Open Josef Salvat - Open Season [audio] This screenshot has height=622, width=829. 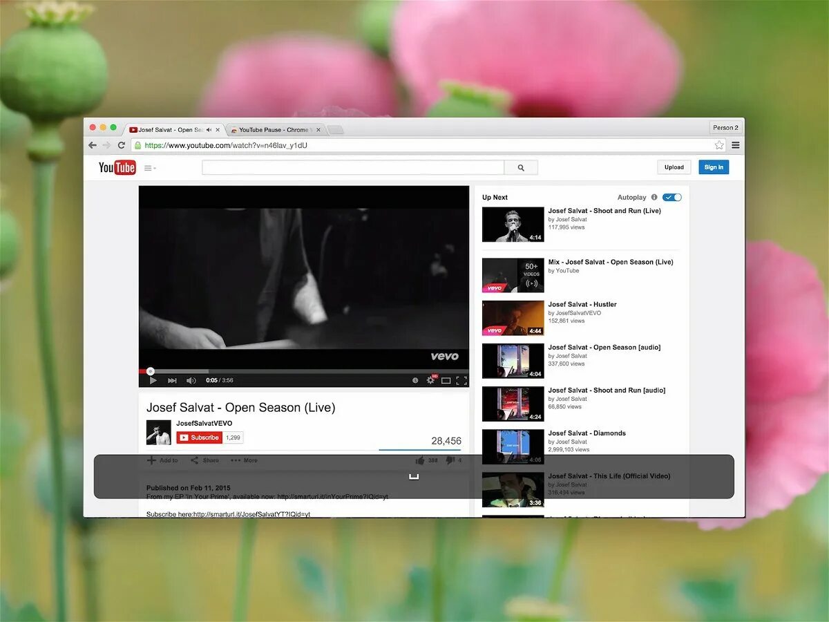pos(604,348)
